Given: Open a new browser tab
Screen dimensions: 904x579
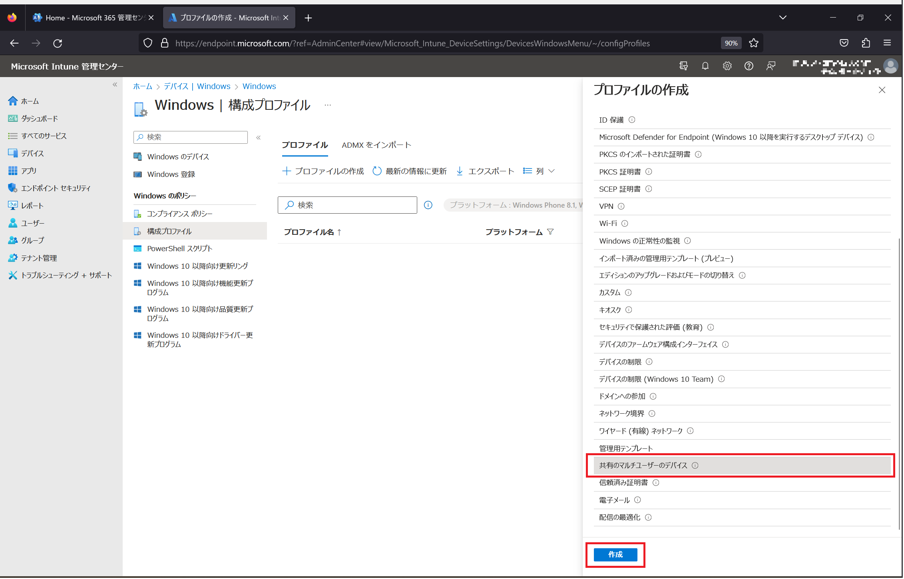Looking at the screenshot, I should [x=308, y=18].
